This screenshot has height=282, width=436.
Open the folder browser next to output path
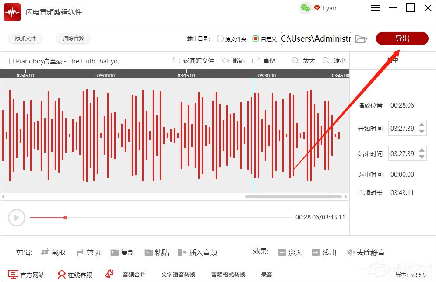361,38
